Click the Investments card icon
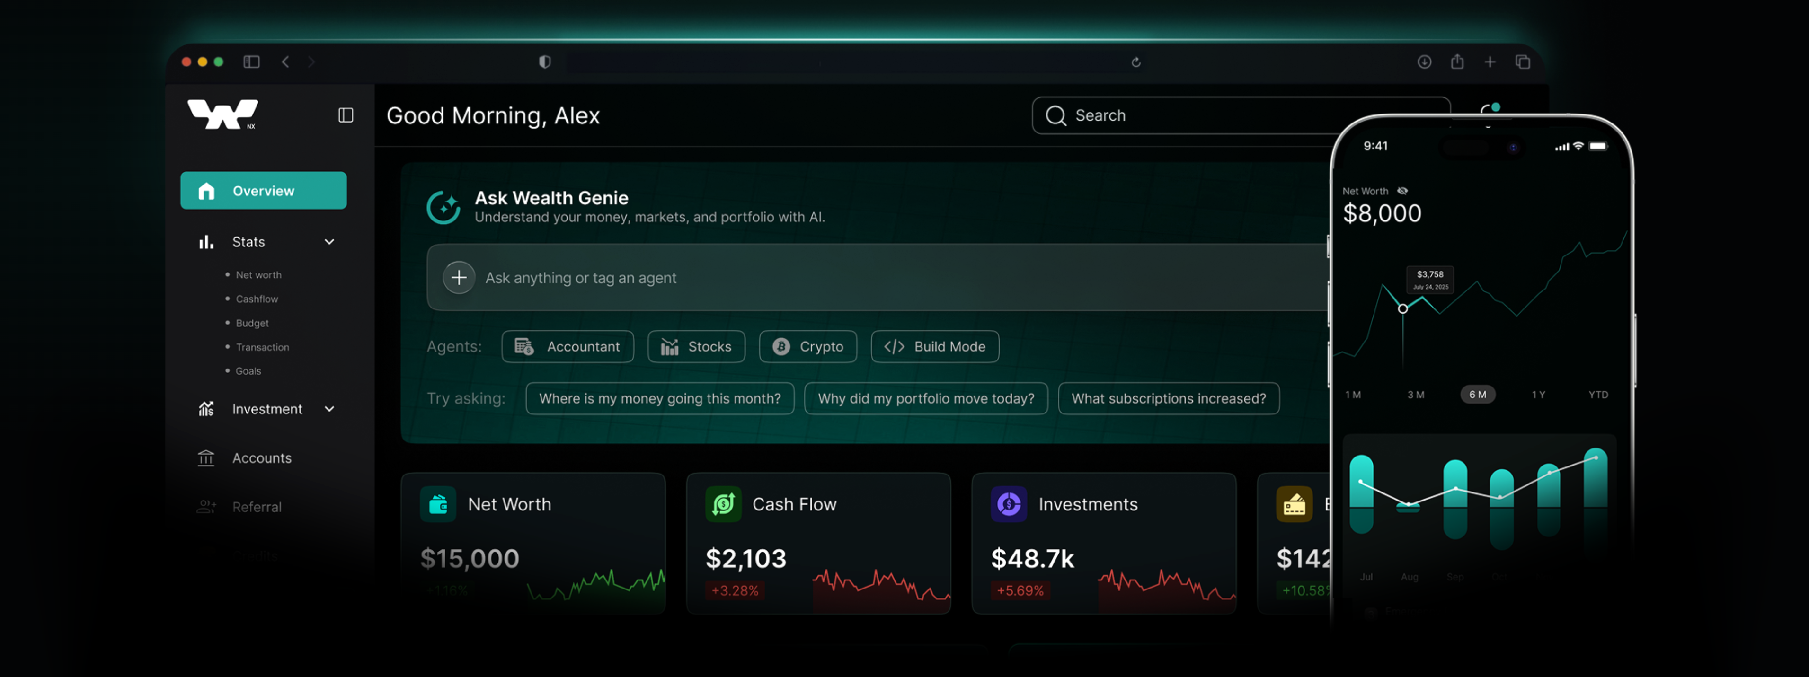The width and height of the screenshot is (1809, 677). 1009,504
